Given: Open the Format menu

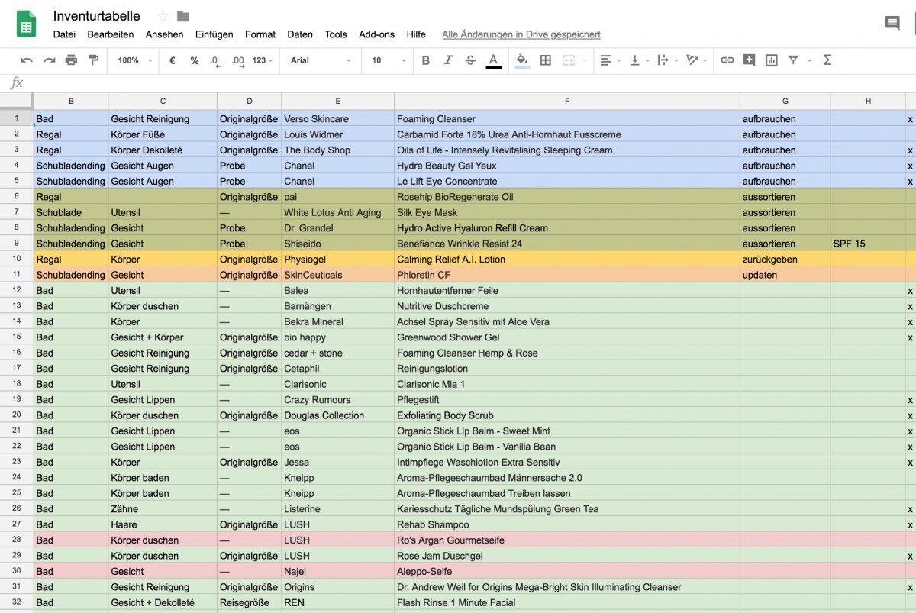Looking at the screenshot, I should click(260, 34).
